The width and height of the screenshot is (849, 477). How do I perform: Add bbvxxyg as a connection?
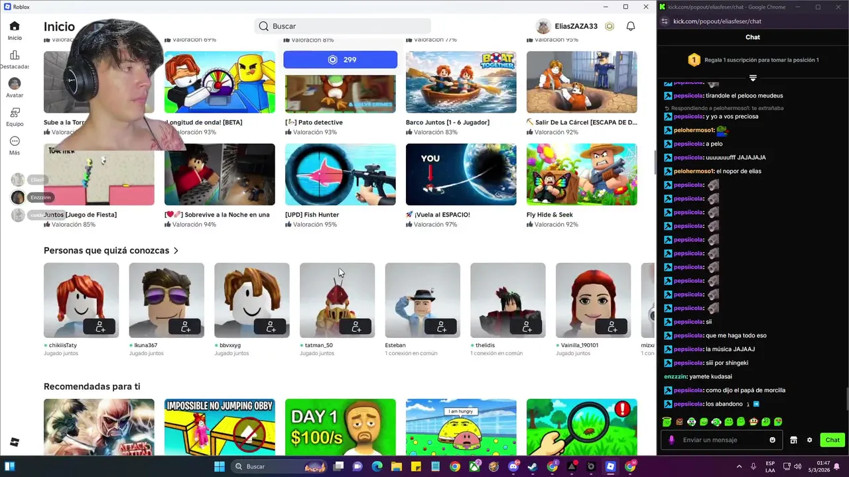click(270, 327)
